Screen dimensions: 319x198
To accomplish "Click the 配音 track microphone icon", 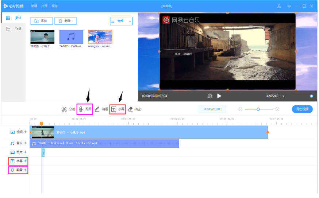I will click(12, 170).
